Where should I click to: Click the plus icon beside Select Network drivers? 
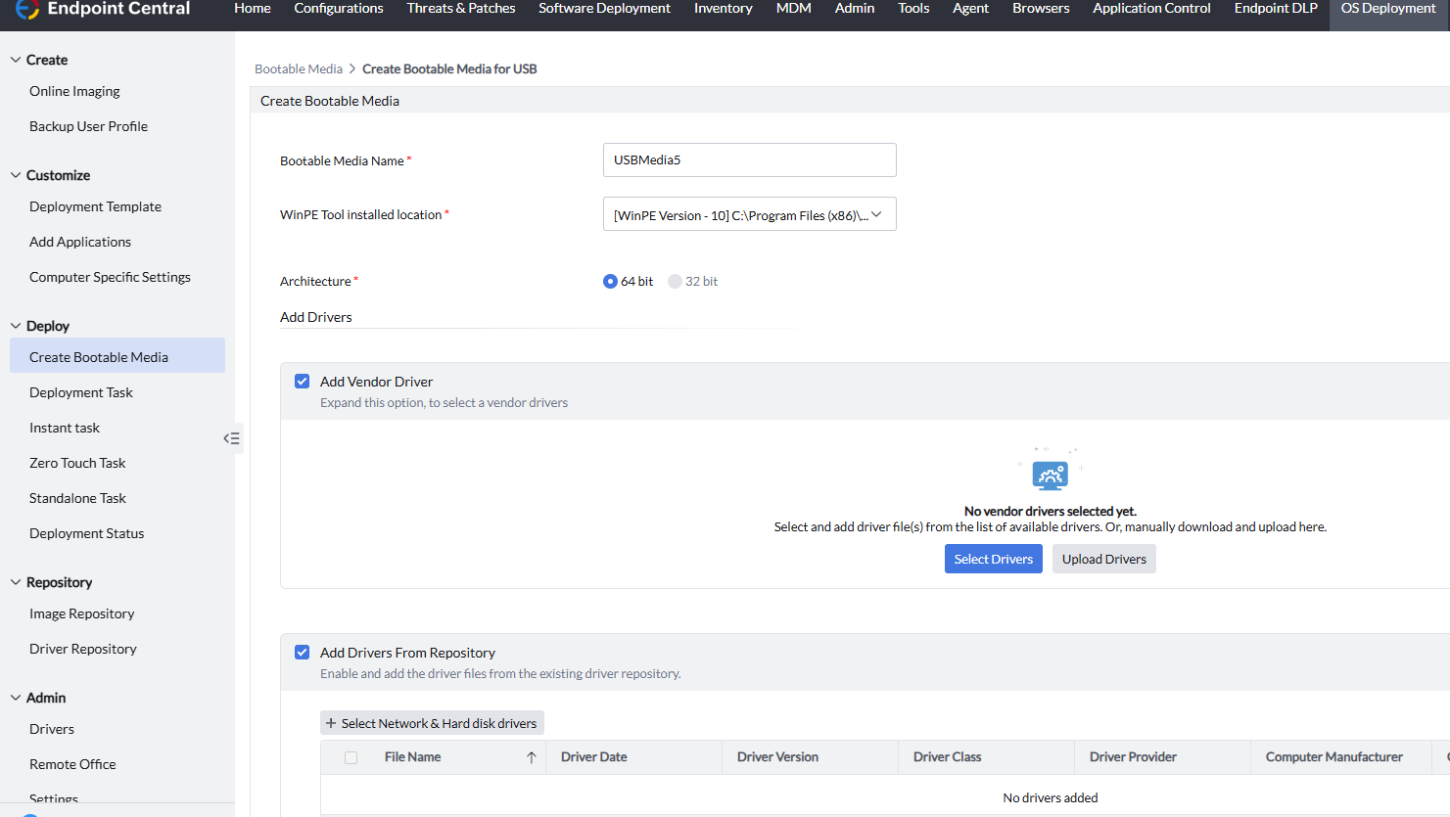pos(331,723)
